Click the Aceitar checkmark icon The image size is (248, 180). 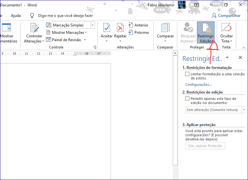[106, 28]
